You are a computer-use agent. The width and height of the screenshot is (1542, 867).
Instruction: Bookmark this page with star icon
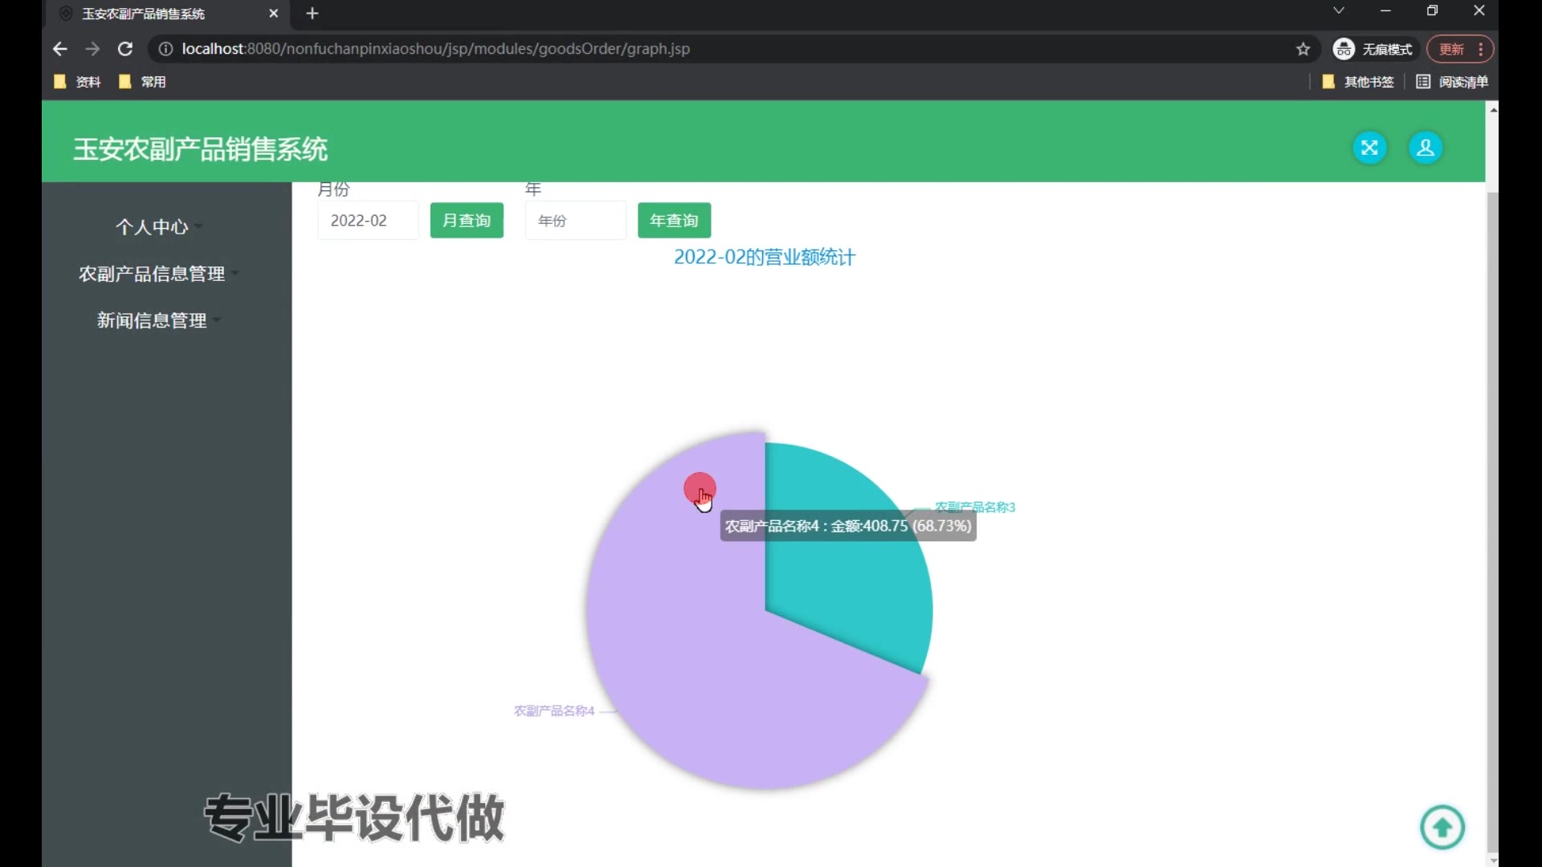[x=1303, y=49]
